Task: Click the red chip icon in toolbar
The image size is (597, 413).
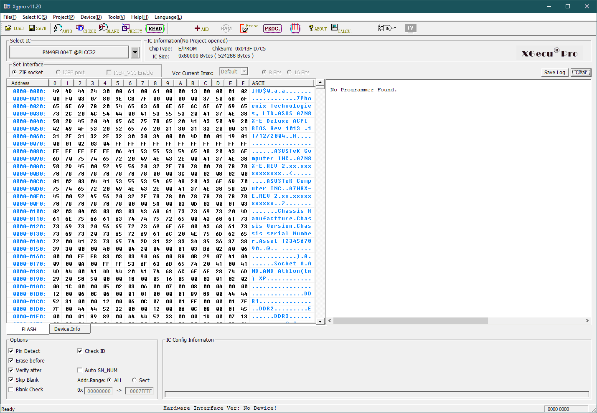Action: 295,28
